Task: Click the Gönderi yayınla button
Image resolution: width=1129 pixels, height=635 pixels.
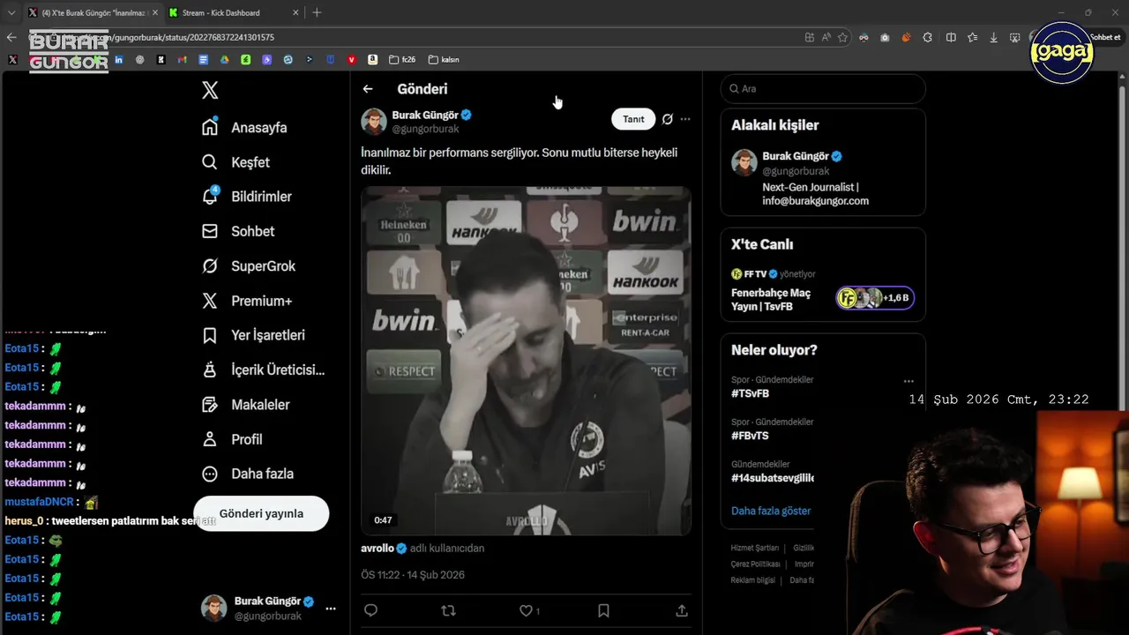Action: pyautogui.click(x=261, y=513)
